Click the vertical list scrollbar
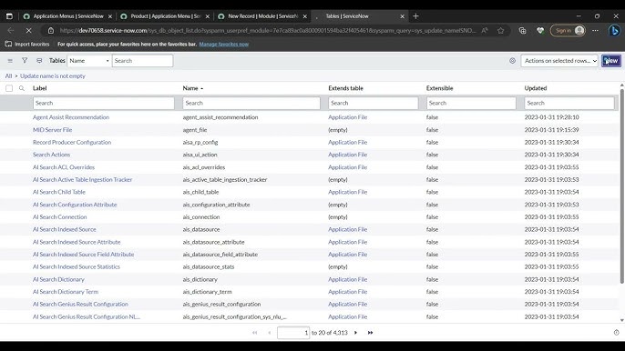This screenshot has width=625, height=351. point(621,186)
